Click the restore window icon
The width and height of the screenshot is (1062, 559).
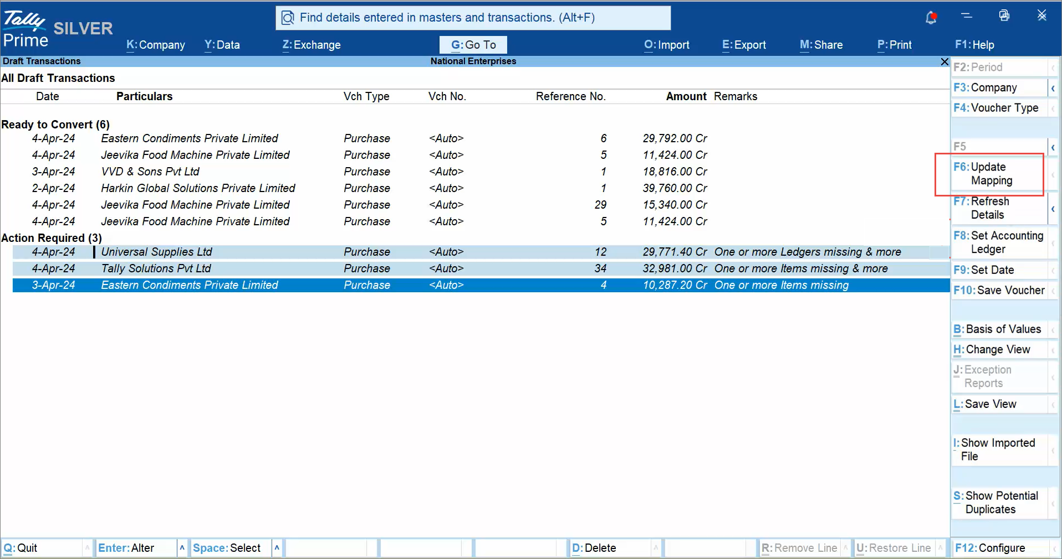(x=1004, y=15)
